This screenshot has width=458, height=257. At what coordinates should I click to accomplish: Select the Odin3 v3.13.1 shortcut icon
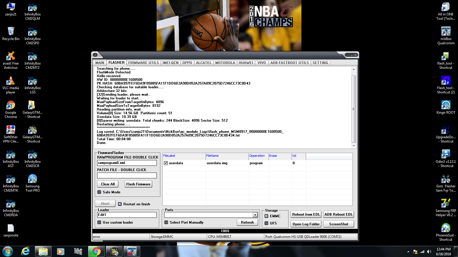(446, 158)
